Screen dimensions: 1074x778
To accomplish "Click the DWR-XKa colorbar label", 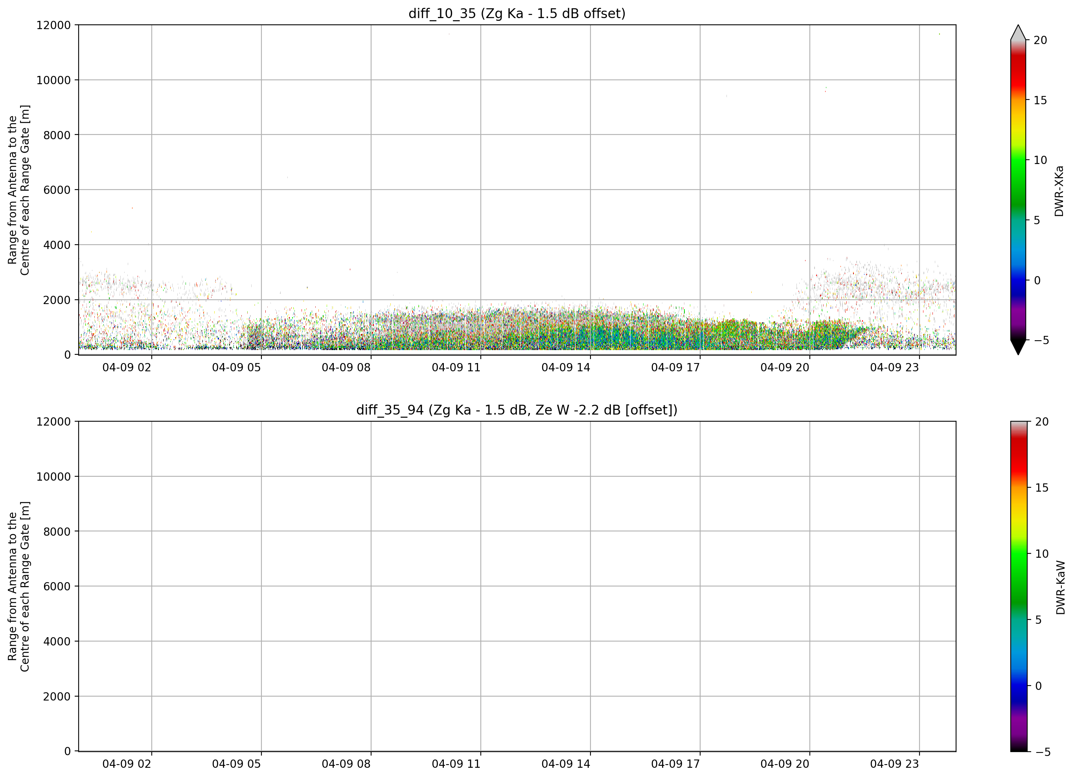I will coord(1059,191).
